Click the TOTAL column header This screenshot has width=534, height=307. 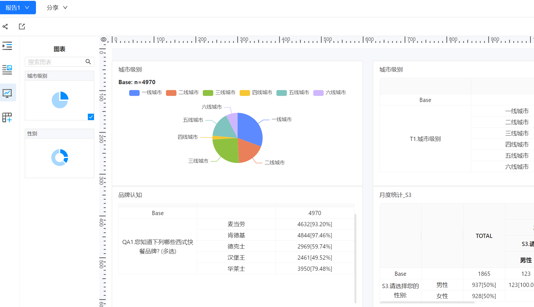tap(484, 236)
